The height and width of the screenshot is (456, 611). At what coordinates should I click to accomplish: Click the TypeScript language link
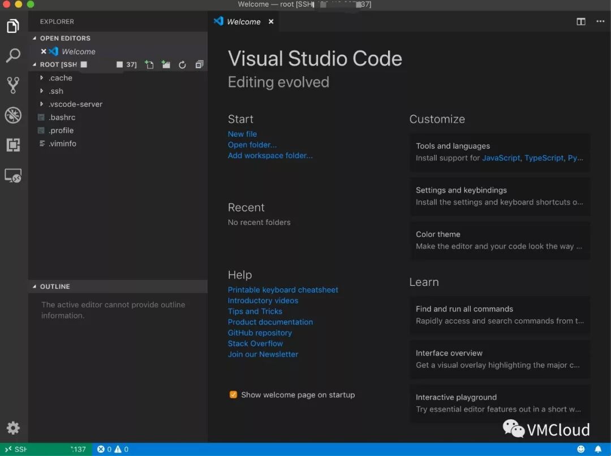coord(544,158)
